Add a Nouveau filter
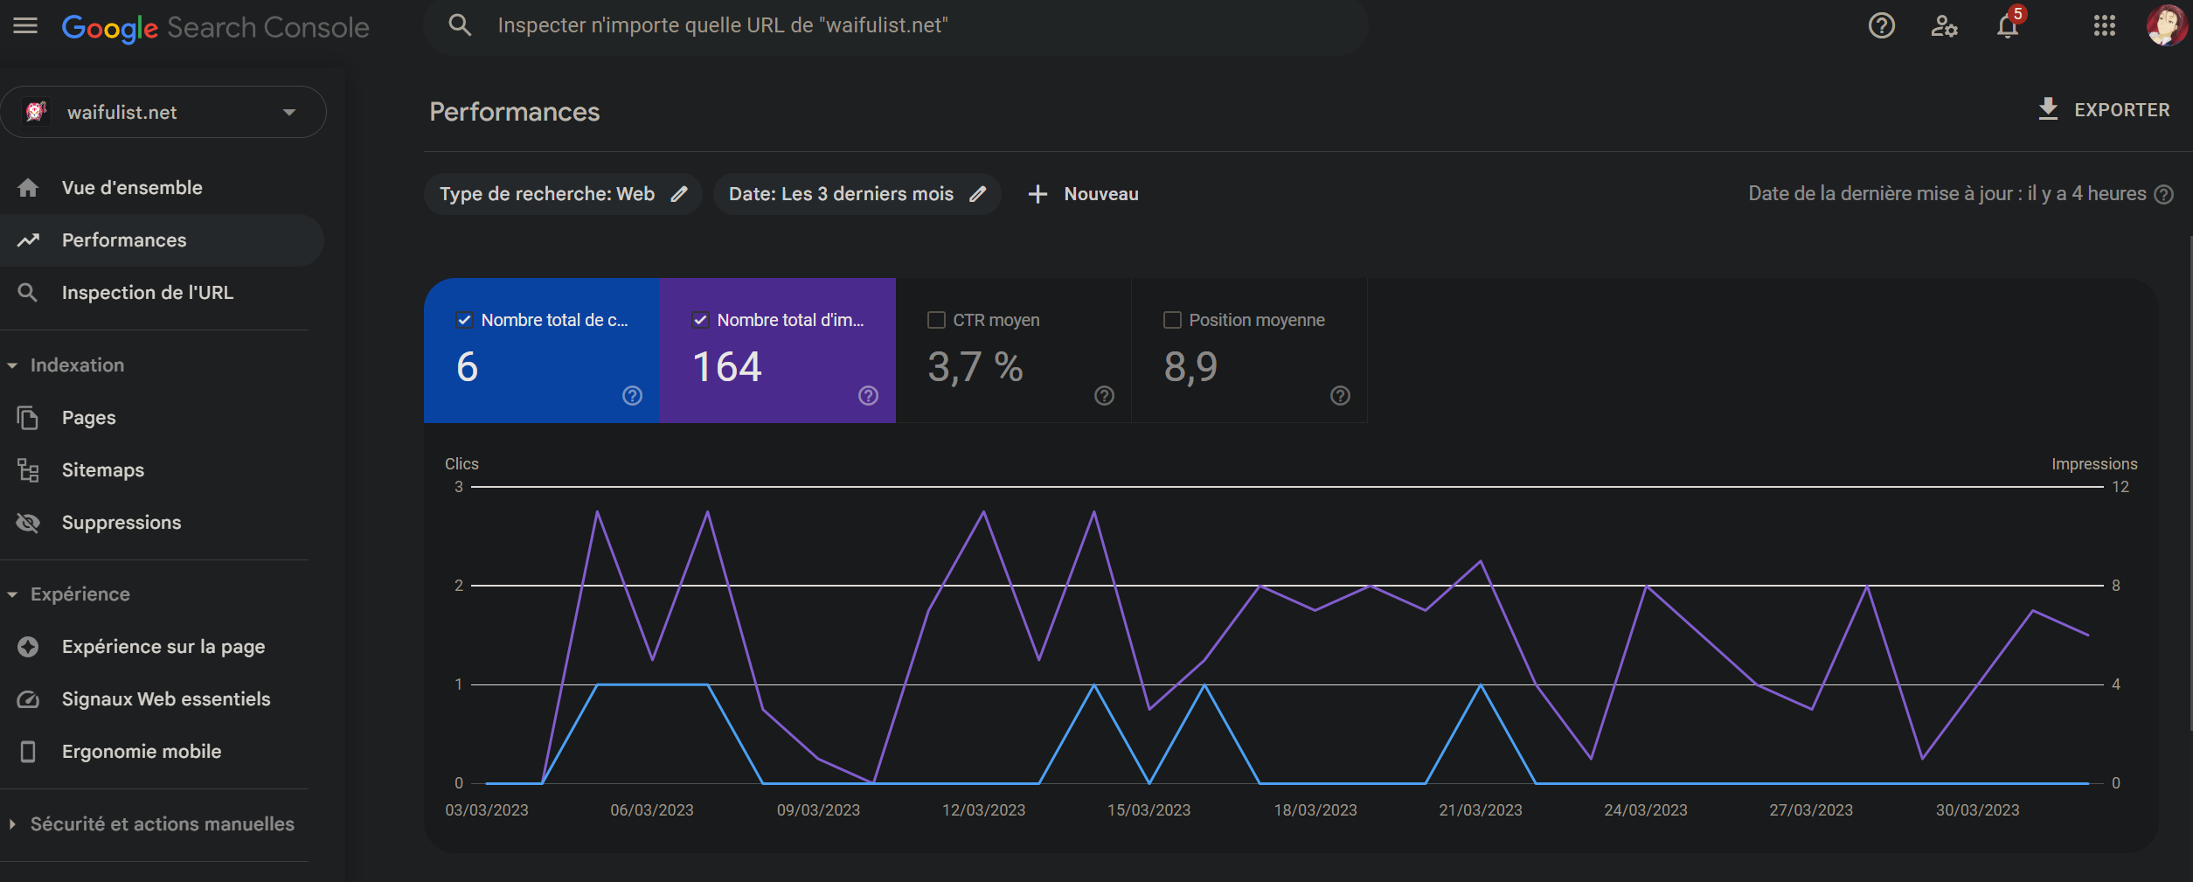Image resolution: width=2193 pixels, height=882 pixels. [x=1084, y=194]
